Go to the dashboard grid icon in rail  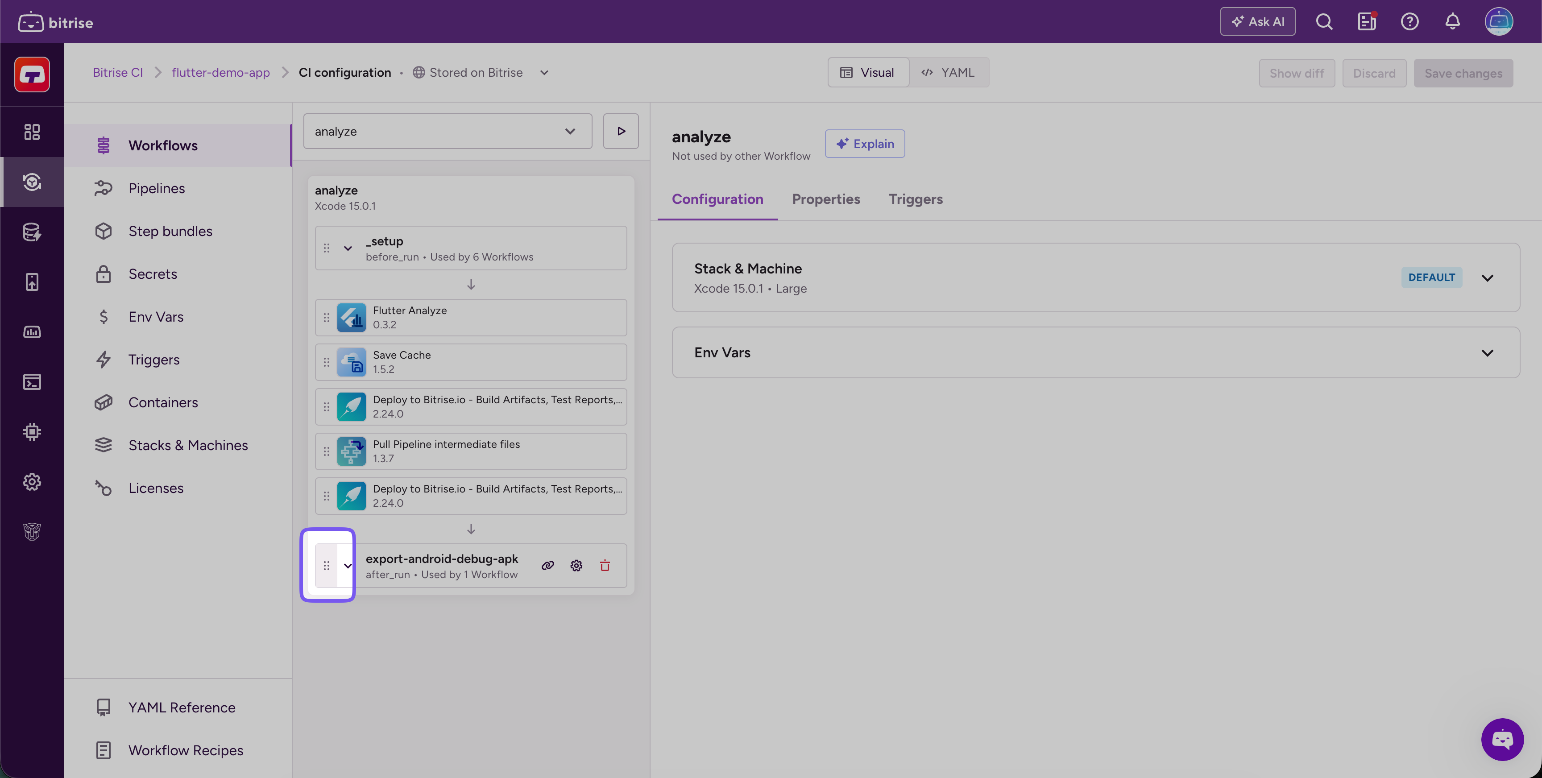[32, 132]
